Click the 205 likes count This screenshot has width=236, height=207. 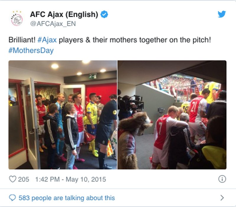point(24,179)
